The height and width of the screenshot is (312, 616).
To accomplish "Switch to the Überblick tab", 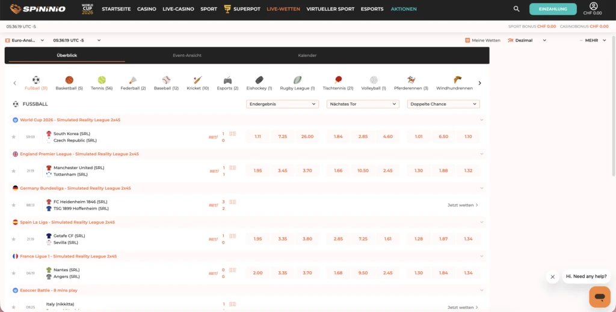I will [67, 55].
